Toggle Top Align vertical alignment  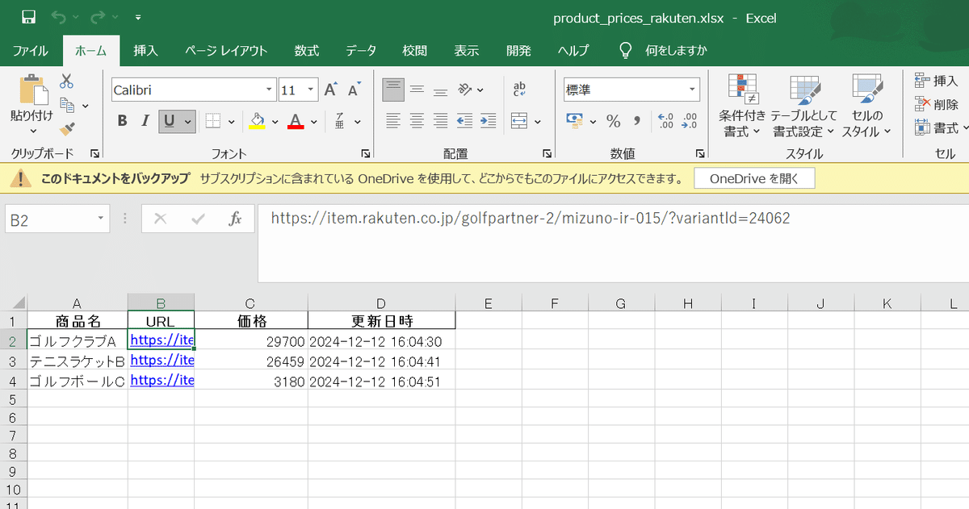pos(393,90)
